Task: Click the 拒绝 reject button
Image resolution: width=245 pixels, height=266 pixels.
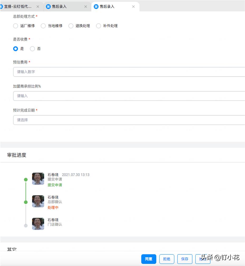Action: click(166, 259)
